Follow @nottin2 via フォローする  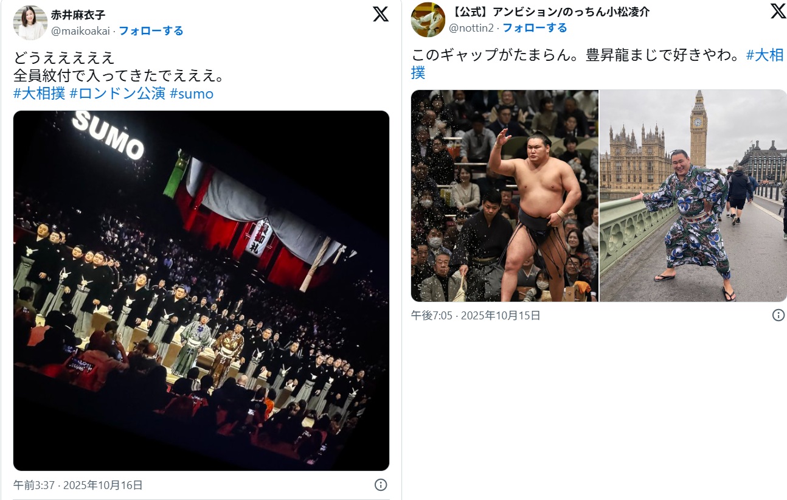pos(535,27)
